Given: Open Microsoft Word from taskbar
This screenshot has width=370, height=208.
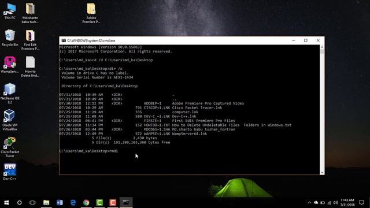Looking at the screenshot, I should [60, 203].
